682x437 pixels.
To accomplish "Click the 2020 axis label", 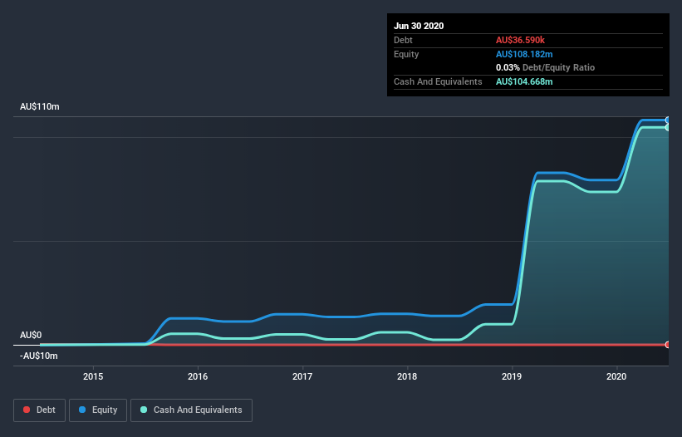I will (616, 376).
